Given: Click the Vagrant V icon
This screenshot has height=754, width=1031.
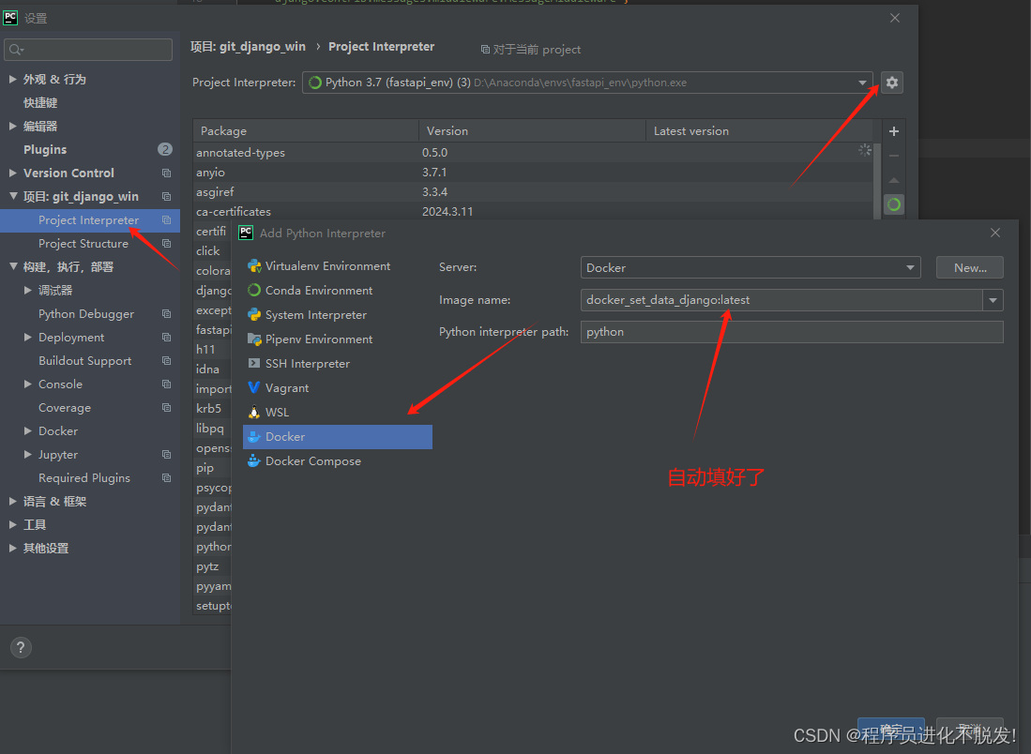Looking at the screenshot, I should pos(254,388).
